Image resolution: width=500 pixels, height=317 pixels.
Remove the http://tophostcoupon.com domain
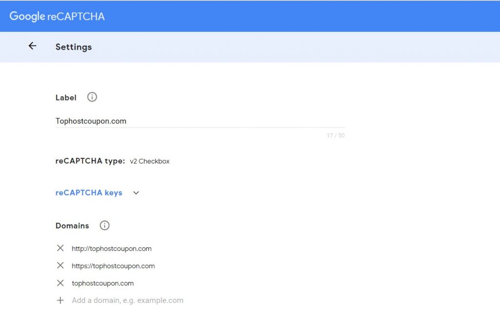pyautogui.click(x=60, y=248)
